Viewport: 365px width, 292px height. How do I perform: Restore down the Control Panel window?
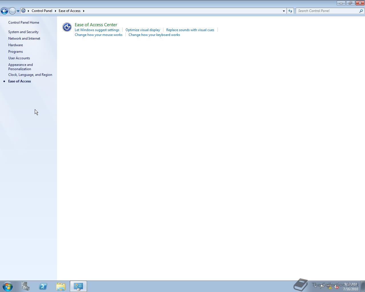350,3
